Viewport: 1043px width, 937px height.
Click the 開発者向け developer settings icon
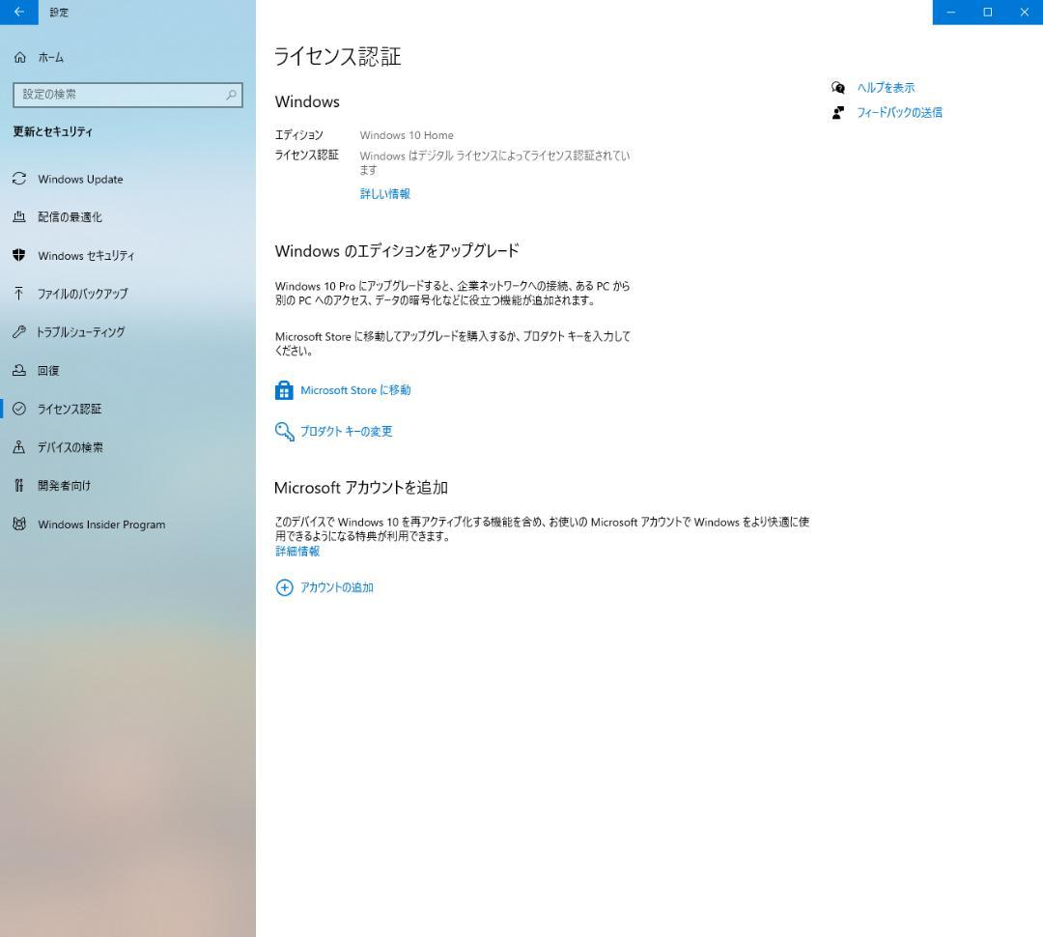point(19,485)
